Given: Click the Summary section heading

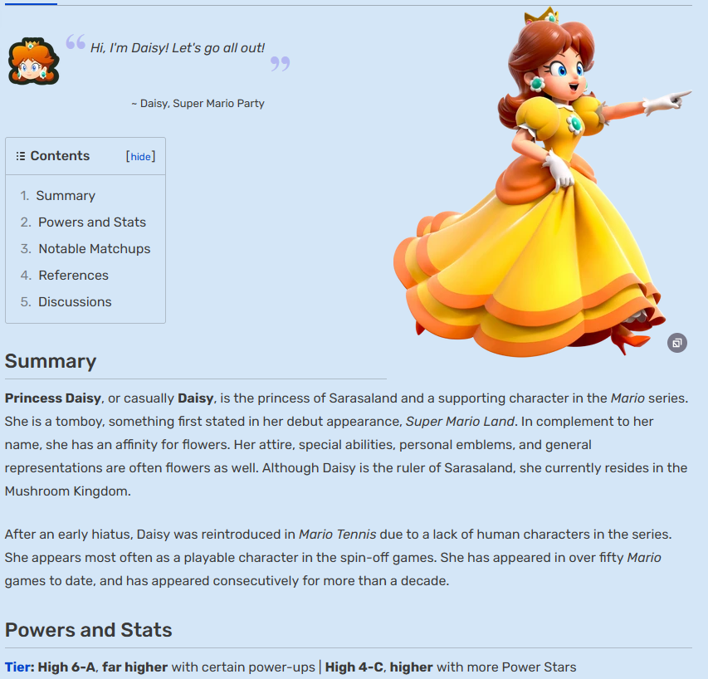Looking at the screenshot, I should click(51, 361).
